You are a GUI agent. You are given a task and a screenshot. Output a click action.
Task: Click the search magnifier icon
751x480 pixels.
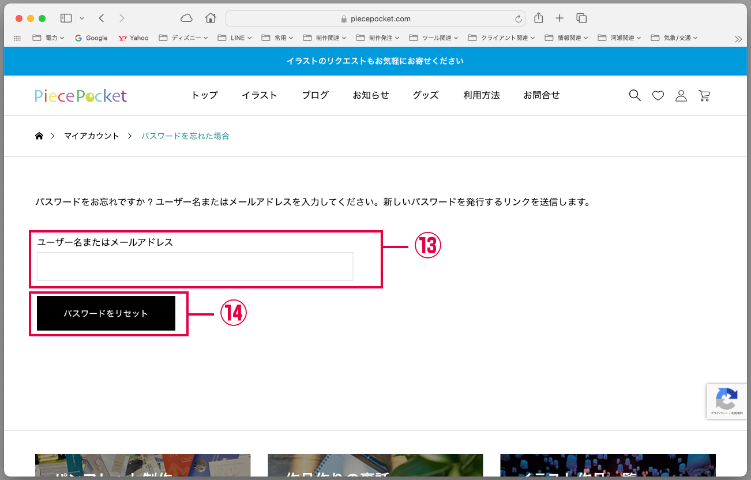coord(634,96)
